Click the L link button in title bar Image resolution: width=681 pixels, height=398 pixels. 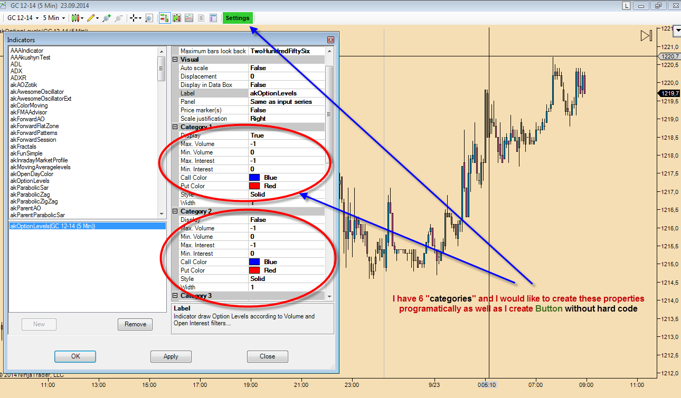(x=627, y=5)
